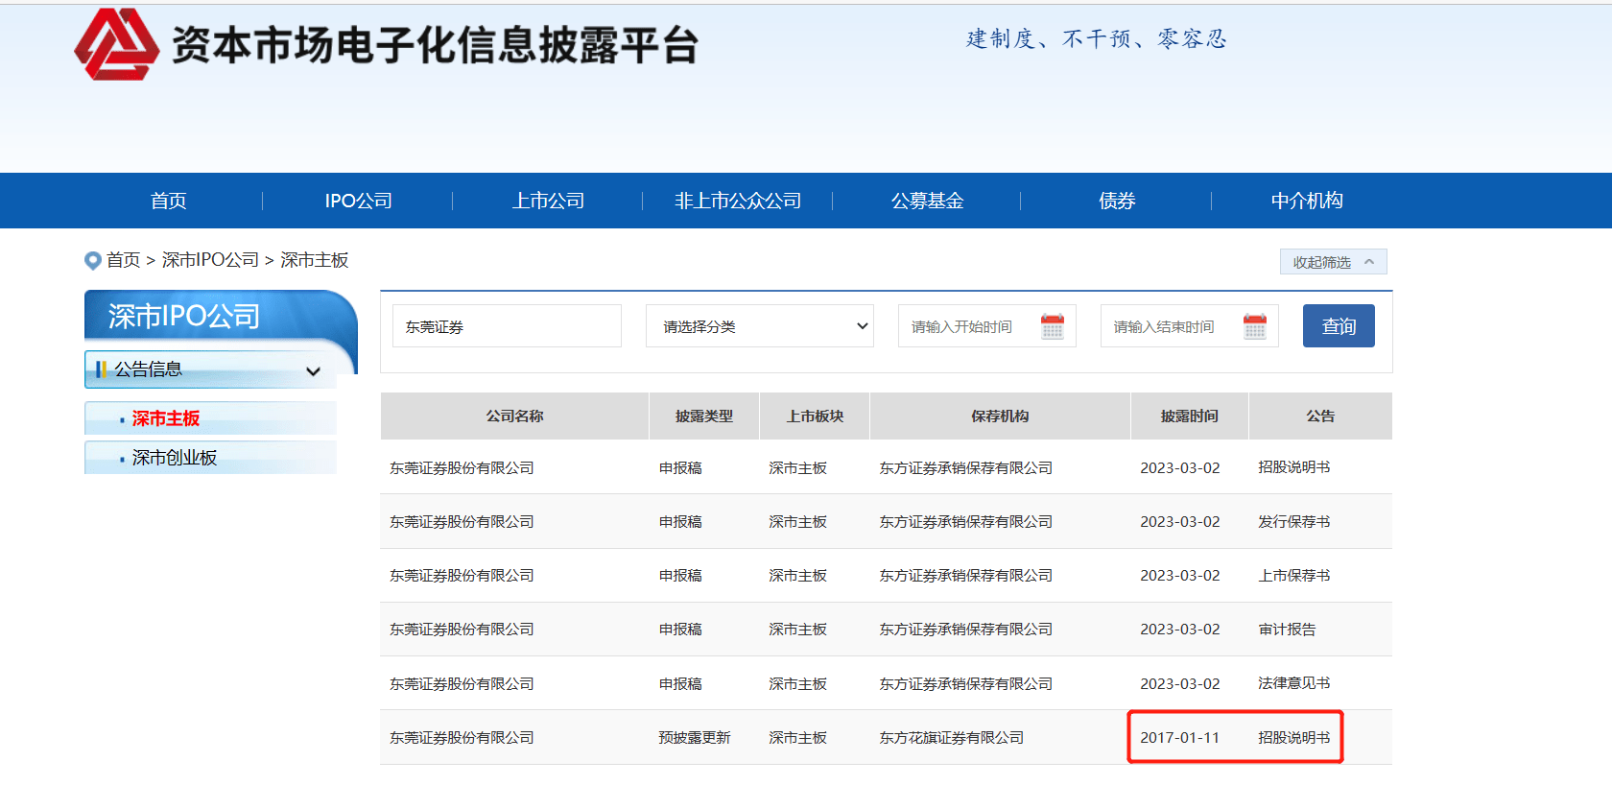Open the 非上市公众公司 navigation menu
The width and height of the screenshot is (1612, 785).
(x=738, y=201)
